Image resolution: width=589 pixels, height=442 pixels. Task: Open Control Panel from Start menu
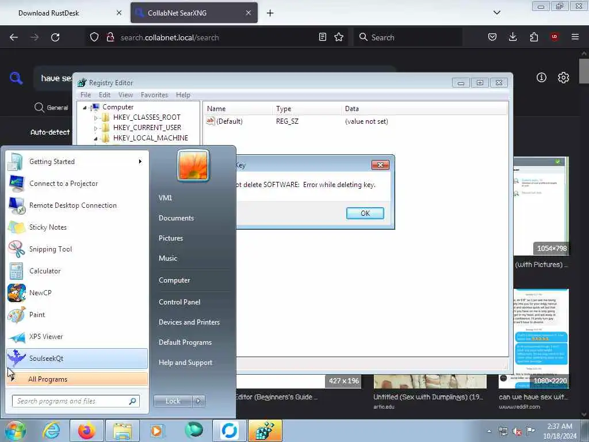tap(179, 302)
